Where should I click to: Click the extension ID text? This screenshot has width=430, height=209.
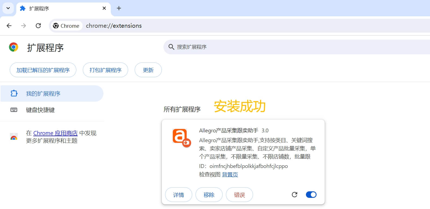pyautogui.click(x=244, y=166)
